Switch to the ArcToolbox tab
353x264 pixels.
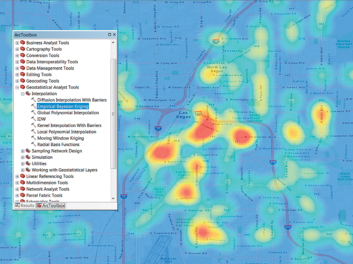click(x=50, y=205)
